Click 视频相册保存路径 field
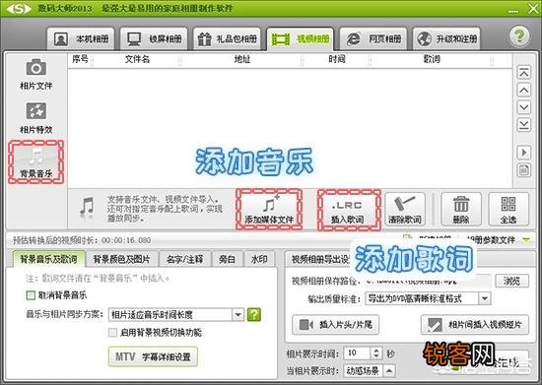 click(x=429, y=281)
